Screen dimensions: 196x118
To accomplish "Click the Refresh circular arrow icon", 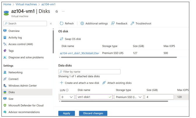I will click(x=62, y=24).
